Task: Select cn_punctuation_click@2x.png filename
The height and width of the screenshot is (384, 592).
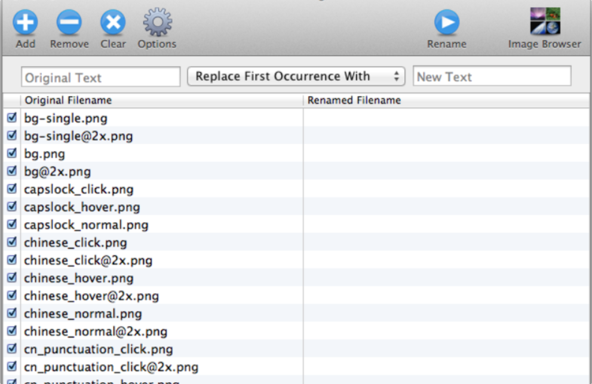Action: (x=111, y=367)
